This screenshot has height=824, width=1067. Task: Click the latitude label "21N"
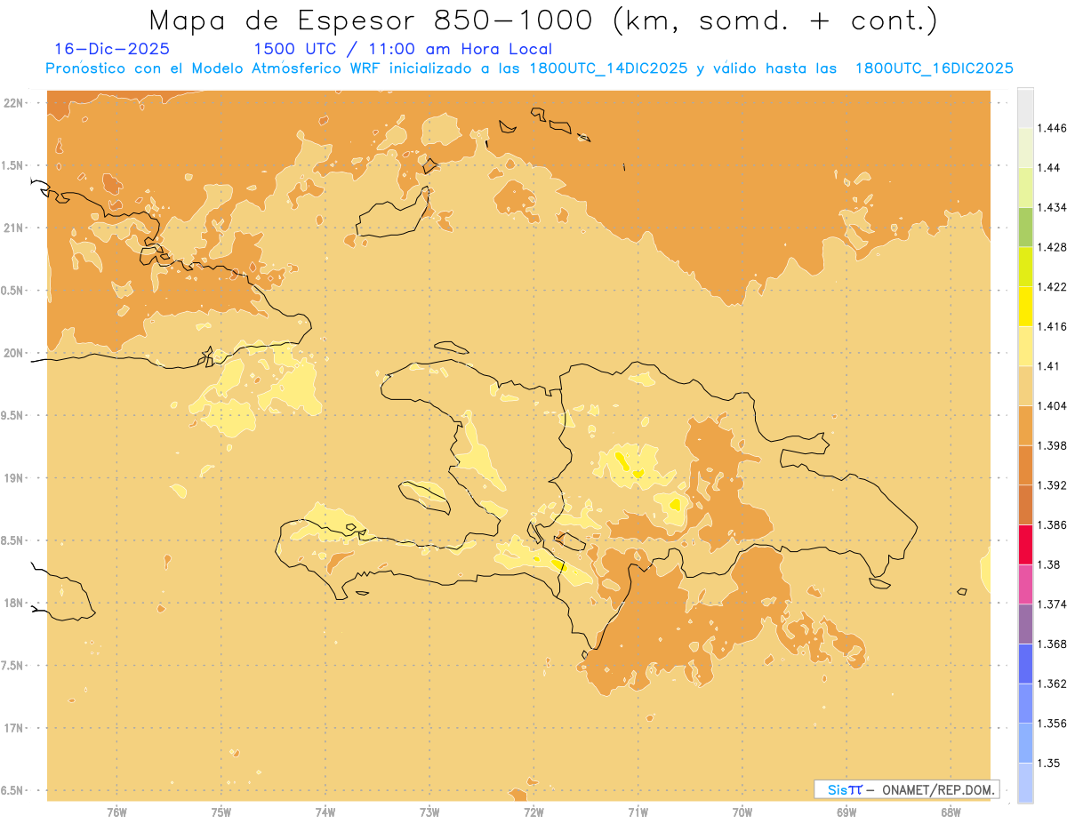point(12,228)
